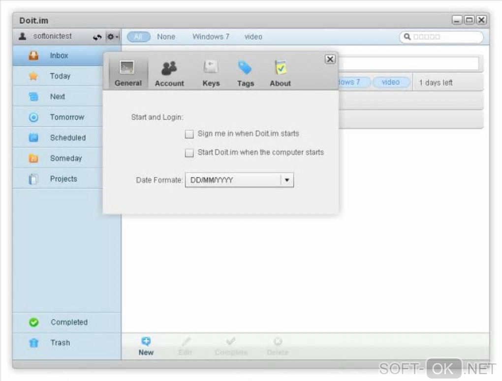Create a New task
The height and width of the screenshot is (381, 502).
tap(146, 346)
